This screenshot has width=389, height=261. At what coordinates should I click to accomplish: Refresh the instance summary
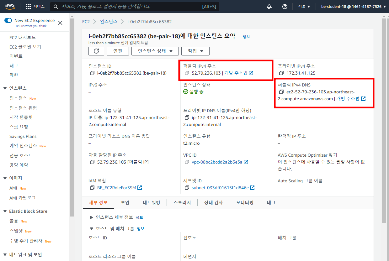pos(96,51)
